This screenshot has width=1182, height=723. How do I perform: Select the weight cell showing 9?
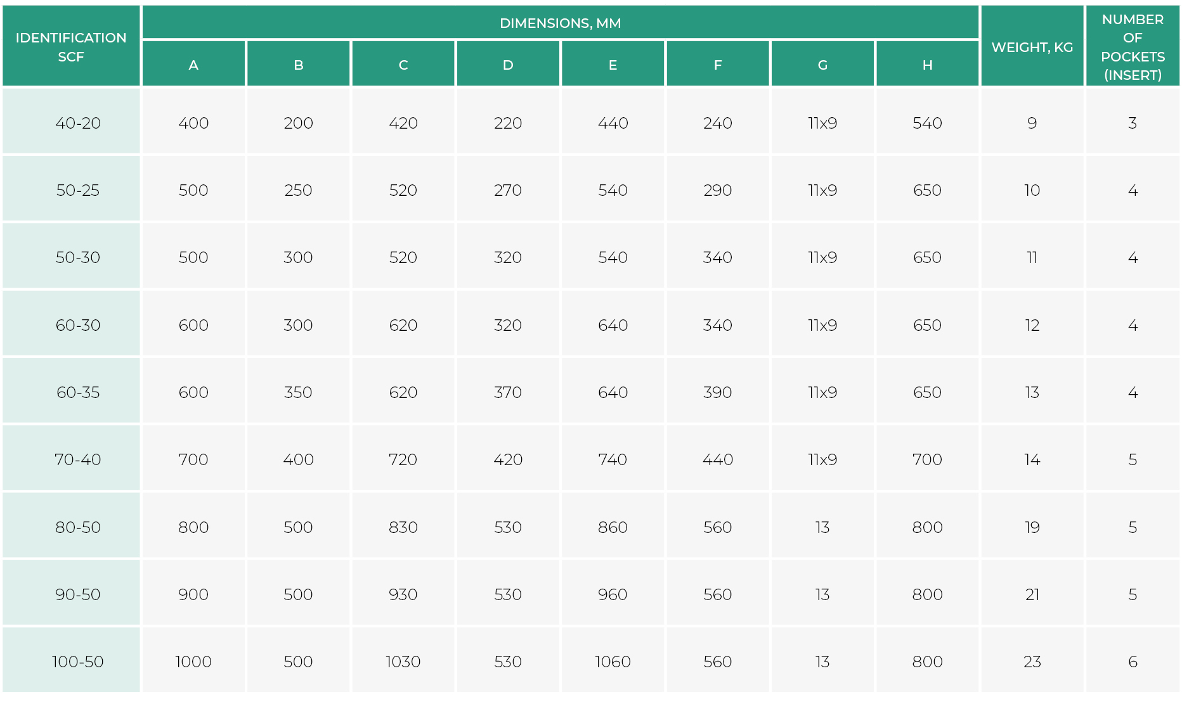pos(1032,123)
